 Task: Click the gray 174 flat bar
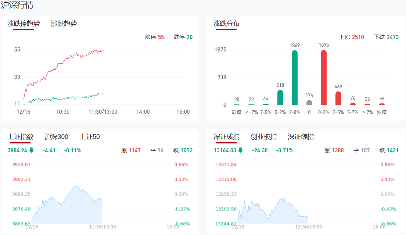309,103
